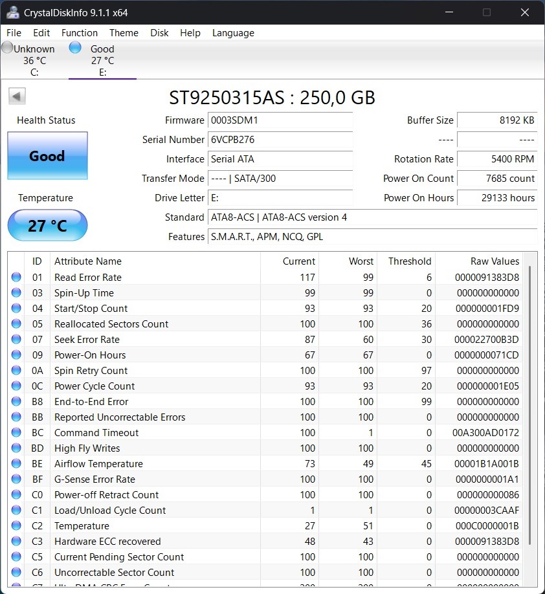Open the Function menu
Image resolution: width=545 pixels, height=594 pixels.
[80, 32]
